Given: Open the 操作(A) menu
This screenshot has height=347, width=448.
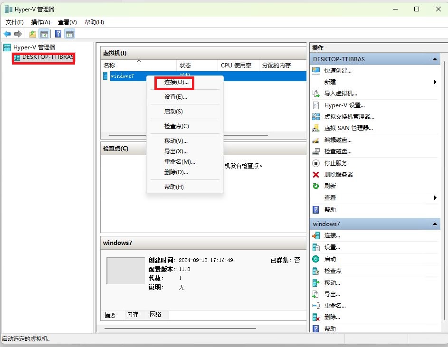Looking at the screenshot, I should (x=40, y=22).
